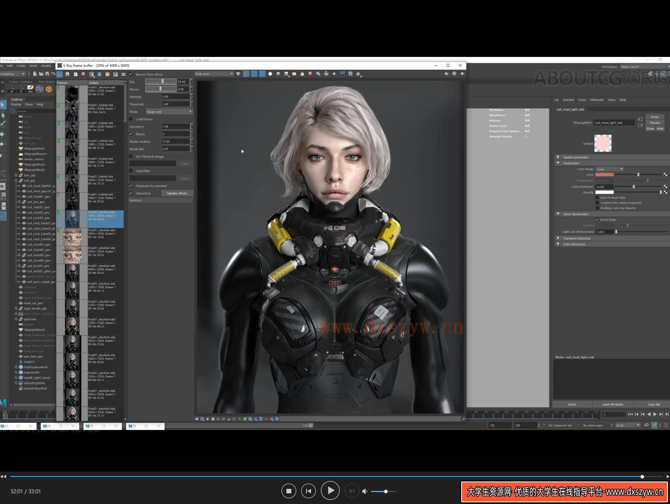Click the remove history red X icon

tap(83, 74)
